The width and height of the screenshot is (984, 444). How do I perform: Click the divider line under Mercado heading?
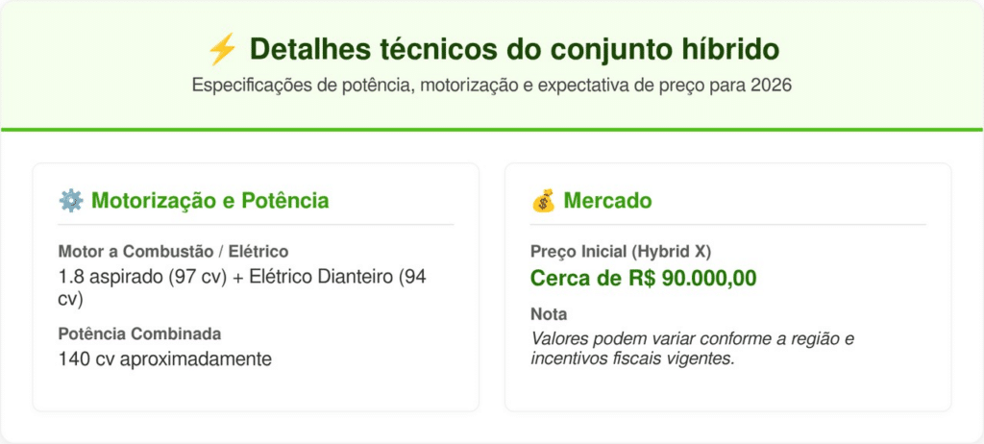pos(727,225)
